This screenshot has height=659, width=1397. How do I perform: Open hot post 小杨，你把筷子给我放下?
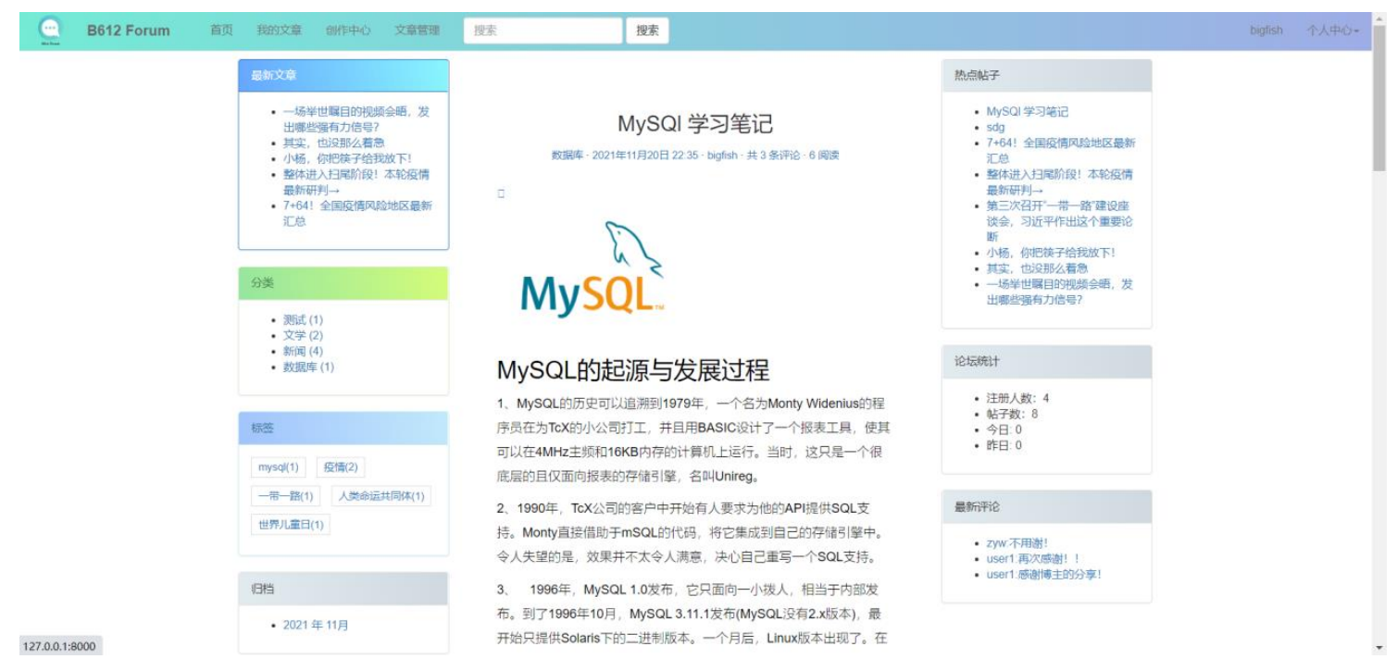click(x=1051, y=252)
